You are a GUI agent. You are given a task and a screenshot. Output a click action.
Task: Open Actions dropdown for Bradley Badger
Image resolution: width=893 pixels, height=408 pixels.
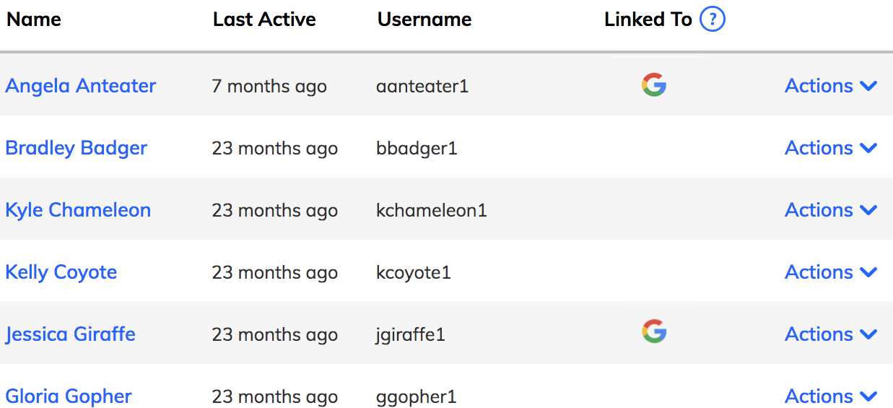click(831, 148)
